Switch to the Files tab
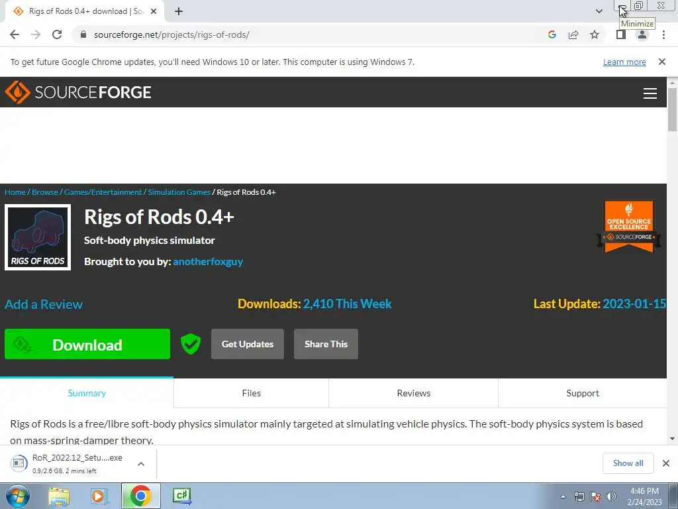The height and width of the screenshot is (509, 678). coord(251,393)
